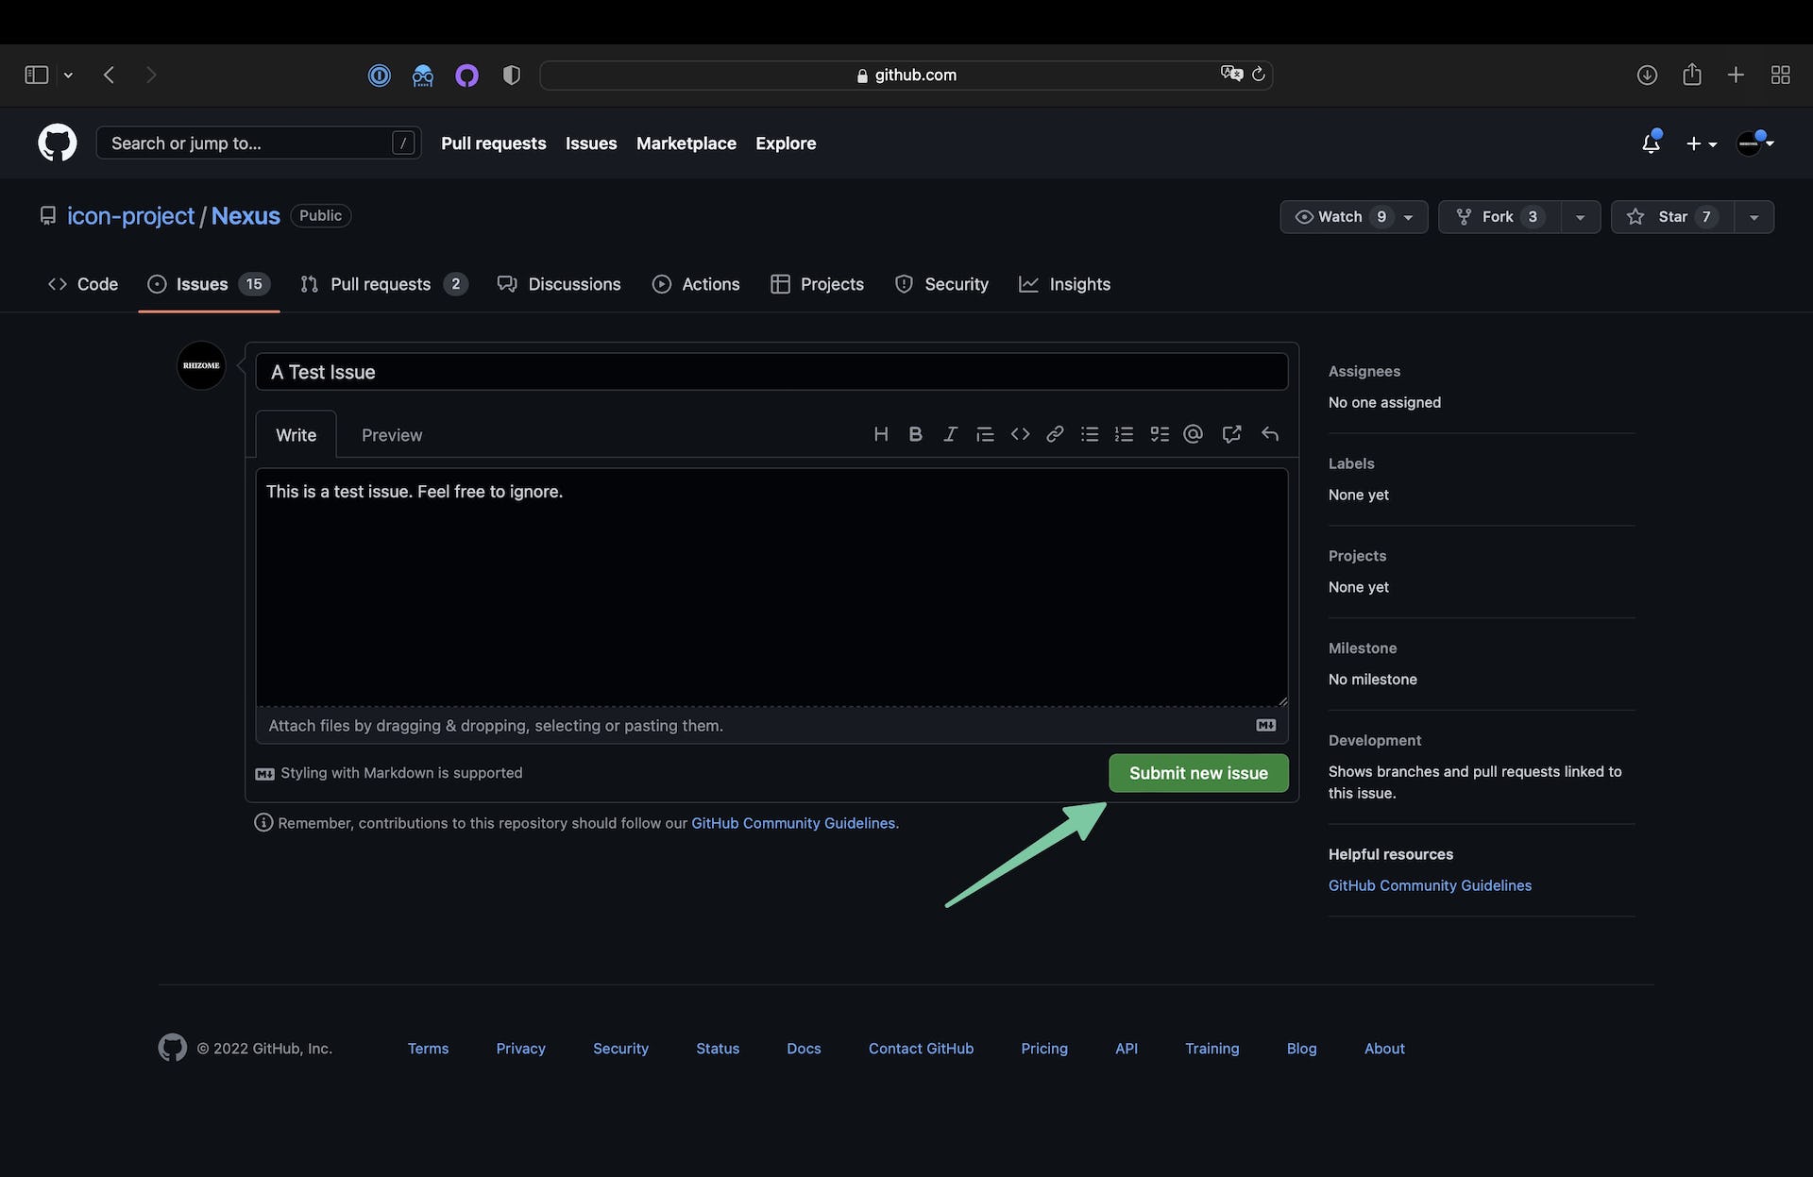This screenshot has height=1177, width=1813.
Task: Click the privacy shield icon in Safari
Action: [512, 75]
